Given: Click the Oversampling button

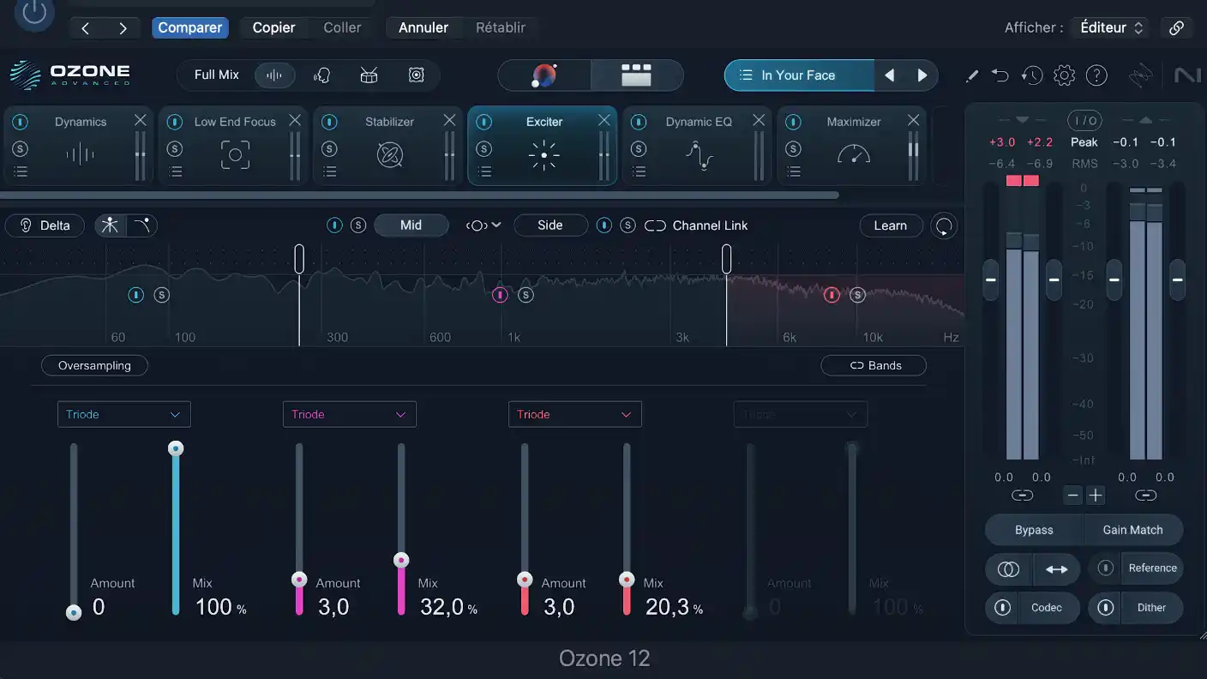Looking at the screenshot, I should (x=94, y=366).
